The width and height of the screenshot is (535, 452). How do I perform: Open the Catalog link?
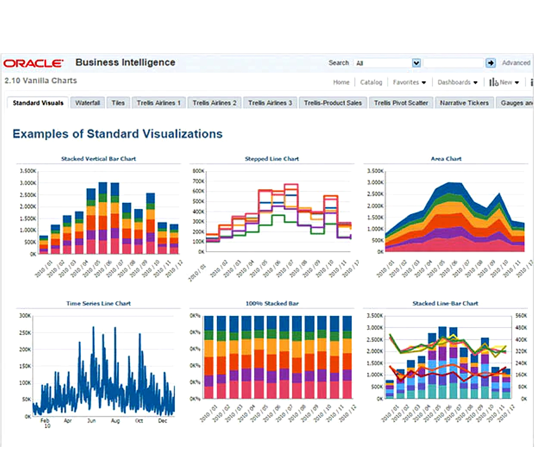coord(371,82)
